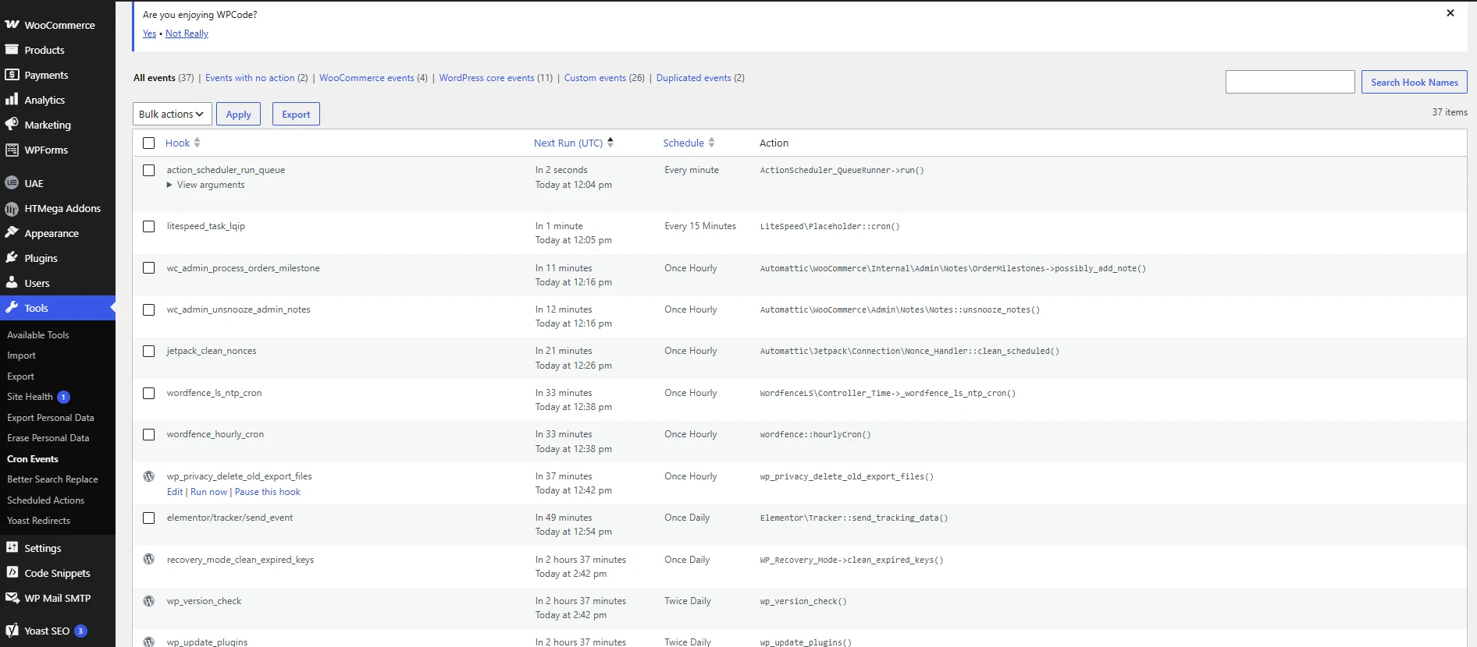This screenshot has width=1477, height=647.
Task: Answer Yes to WPCode prompt
Action: point(149,34)
